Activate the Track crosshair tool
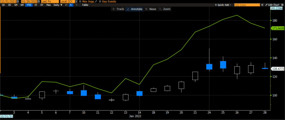Viewport: 285px width, 120px height. tap(118, 9)
